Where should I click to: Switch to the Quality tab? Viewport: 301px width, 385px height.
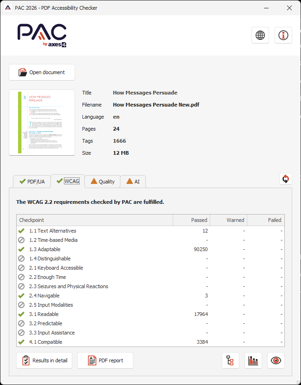(x=102, y=182)
